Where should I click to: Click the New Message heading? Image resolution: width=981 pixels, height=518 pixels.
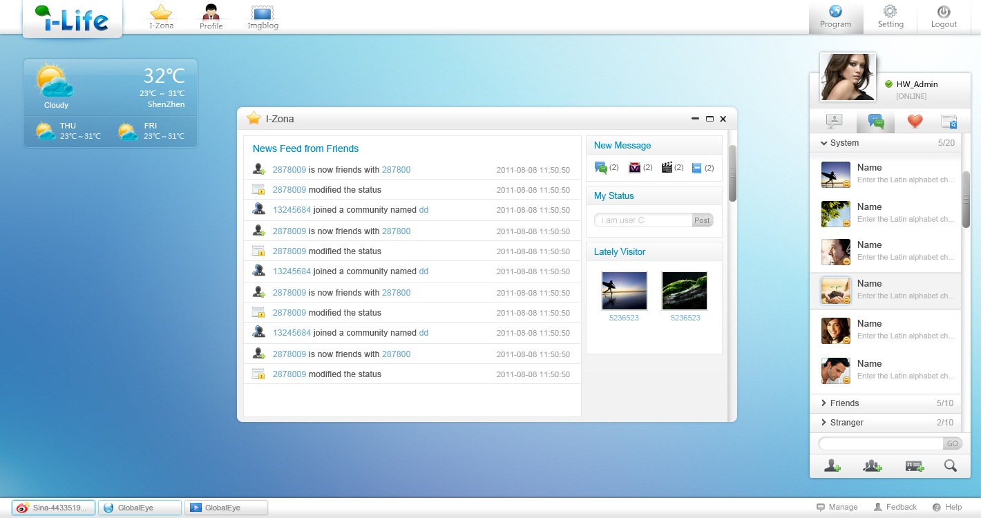coord(622,145)
